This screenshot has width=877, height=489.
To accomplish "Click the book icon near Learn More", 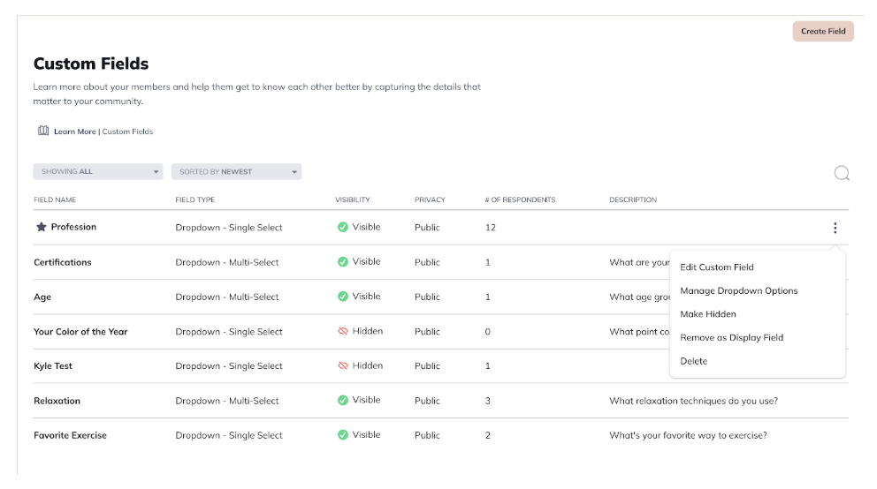I will click(43, 132).
